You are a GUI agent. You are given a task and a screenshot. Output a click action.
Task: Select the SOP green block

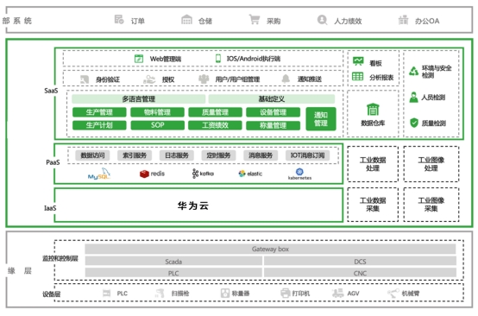[x=158, y=125]
